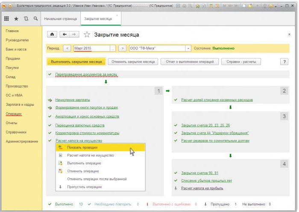The height and width of the screenshot is (212, 299).
Task: Choose Пропустить операцию from context menu
Action: [x=85, y=187]
